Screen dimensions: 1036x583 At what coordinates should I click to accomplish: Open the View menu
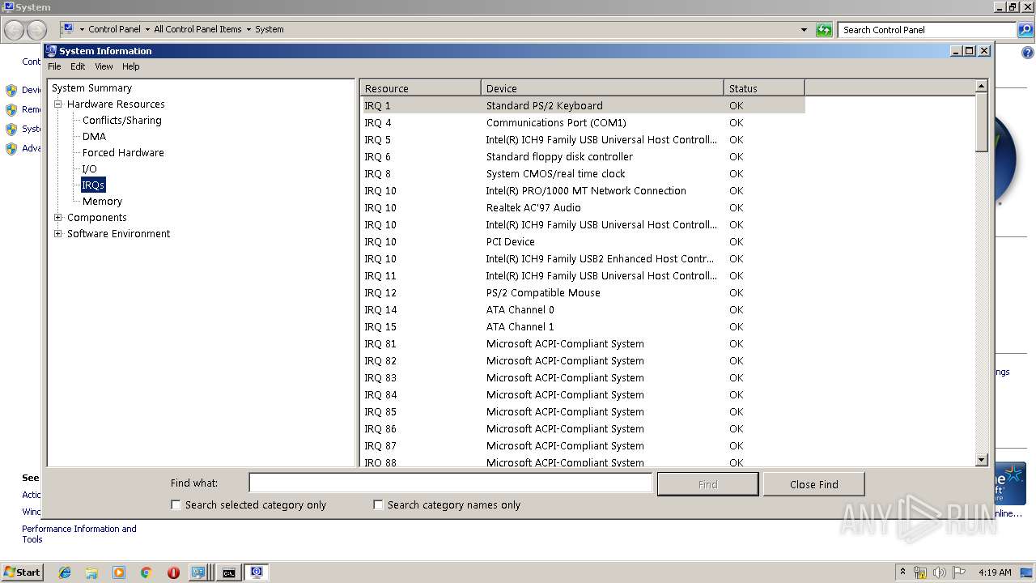[x=104, y=66]
